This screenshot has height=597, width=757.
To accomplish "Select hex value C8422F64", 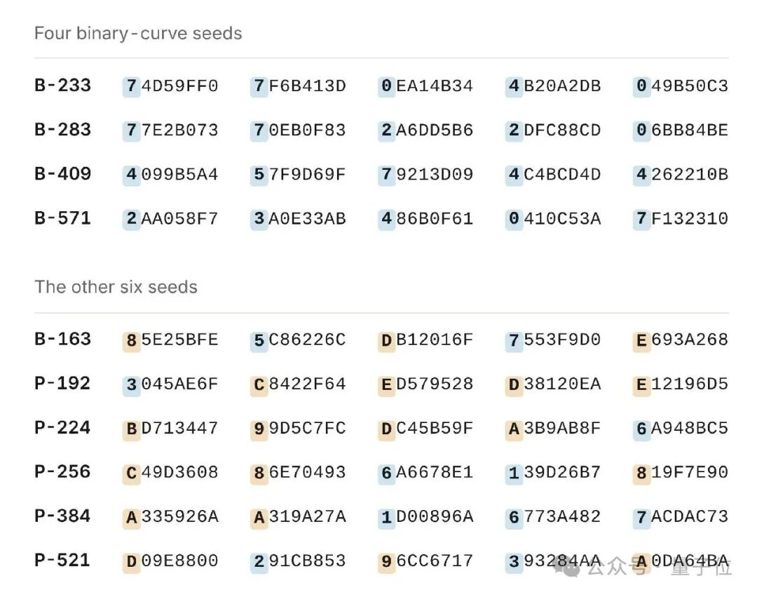I will 299,384.
